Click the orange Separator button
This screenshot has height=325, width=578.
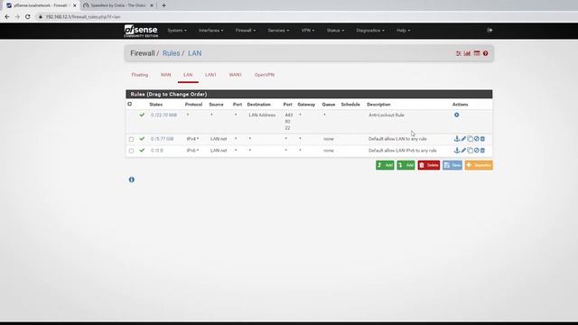(x=479, y=165)
